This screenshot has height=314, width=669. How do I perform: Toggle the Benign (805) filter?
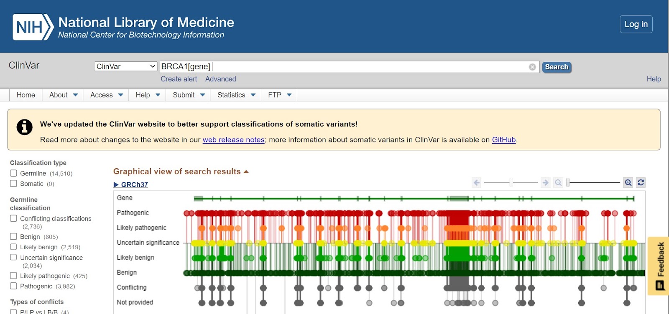click(13, 236)
